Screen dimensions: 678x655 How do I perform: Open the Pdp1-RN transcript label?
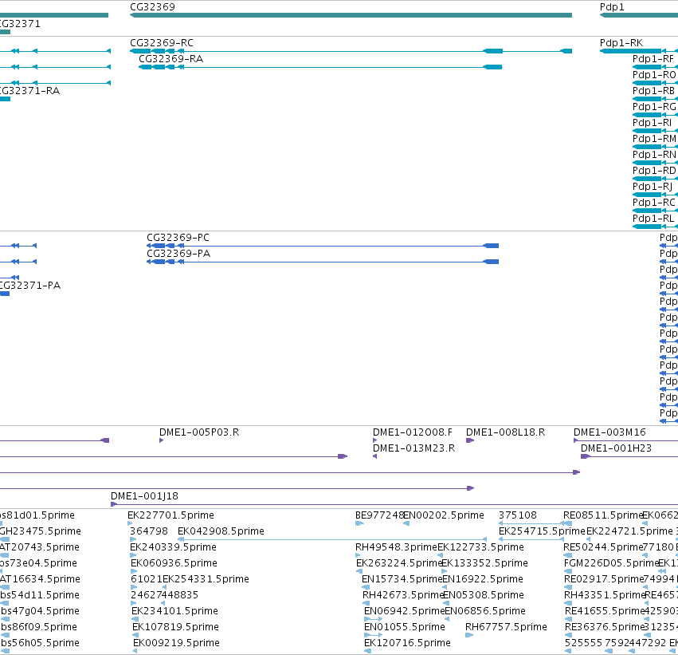[654, 155]
